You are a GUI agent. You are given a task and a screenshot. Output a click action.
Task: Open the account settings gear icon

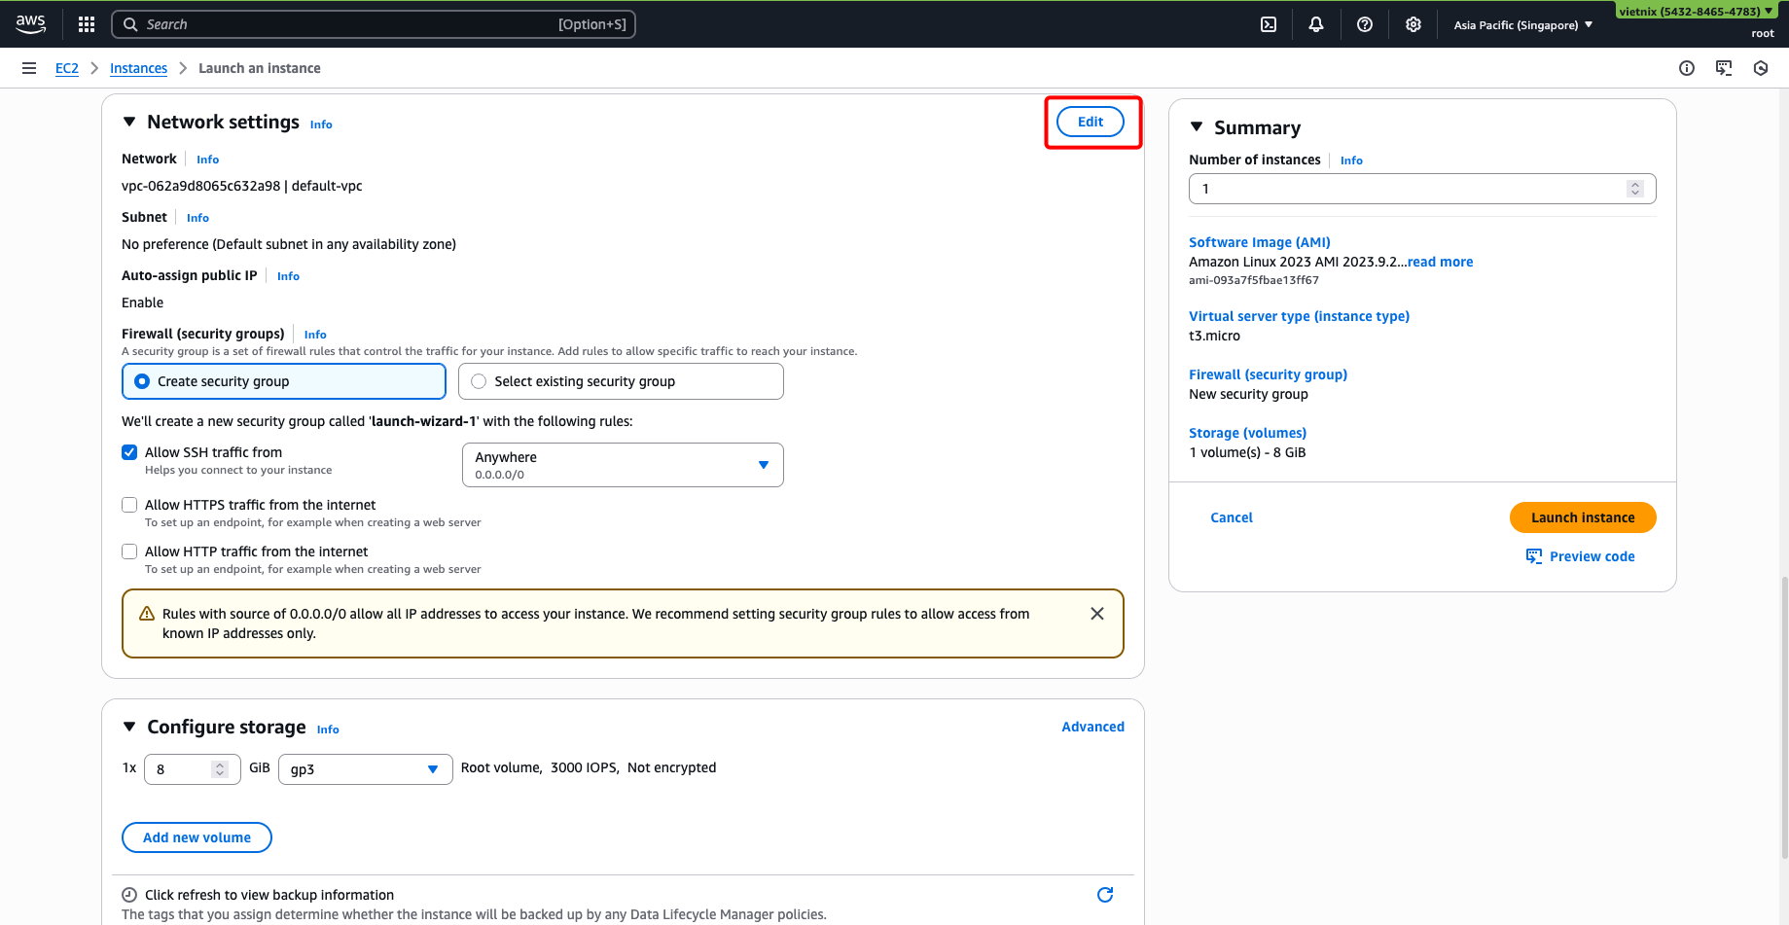1413,23
